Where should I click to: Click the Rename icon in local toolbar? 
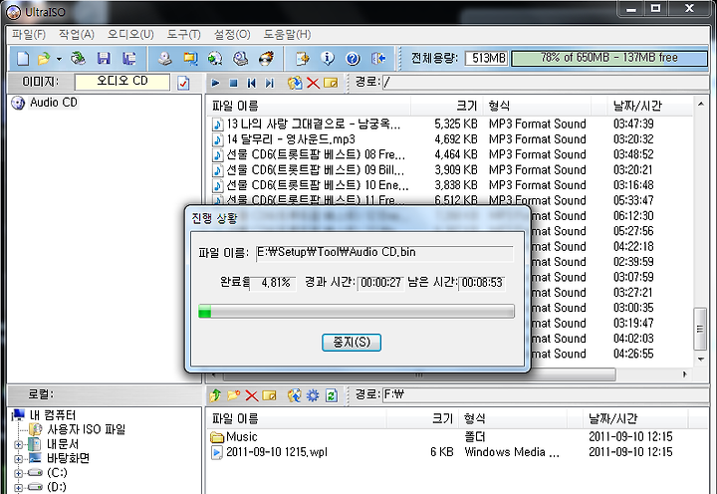click(269, 395)
